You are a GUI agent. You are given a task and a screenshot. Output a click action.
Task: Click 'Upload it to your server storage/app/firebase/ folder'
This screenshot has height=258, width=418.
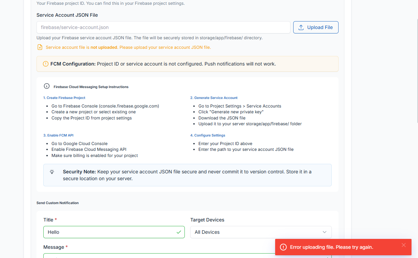250,124
